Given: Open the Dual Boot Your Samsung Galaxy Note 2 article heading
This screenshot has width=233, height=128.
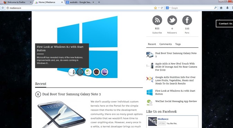Looking at the screenshot, I should tap(72, 94).
